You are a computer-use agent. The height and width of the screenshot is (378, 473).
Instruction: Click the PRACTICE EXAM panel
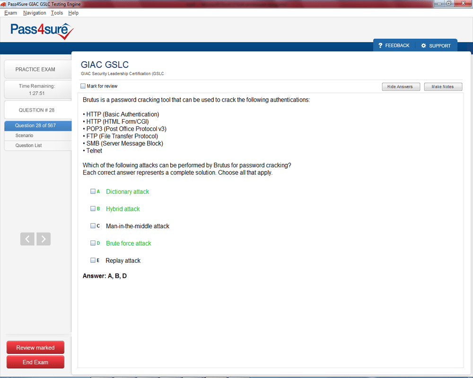38,69
